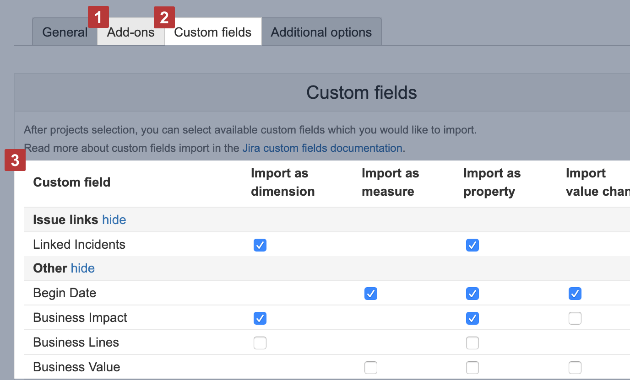The image size is (630, 380).
Task: Check Business Lines import as dimension
Action: [260, 343]
